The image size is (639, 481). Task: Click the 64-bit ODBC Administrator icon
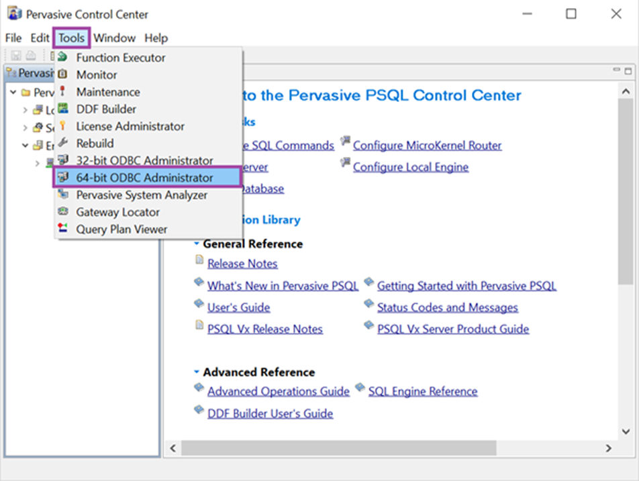(x=63, y=176)
